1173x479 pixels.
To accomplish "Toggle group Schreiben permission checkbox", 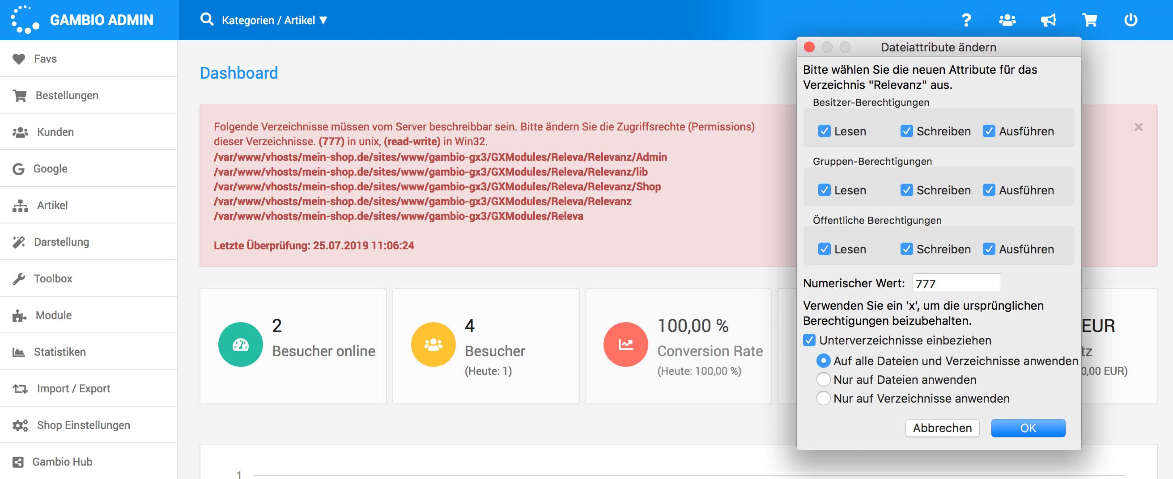I will pyautogui.click(x=907, y=190).
